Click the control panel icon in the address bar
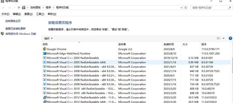Viewport: 233px width, 103px height. click(x=24, y=7)
